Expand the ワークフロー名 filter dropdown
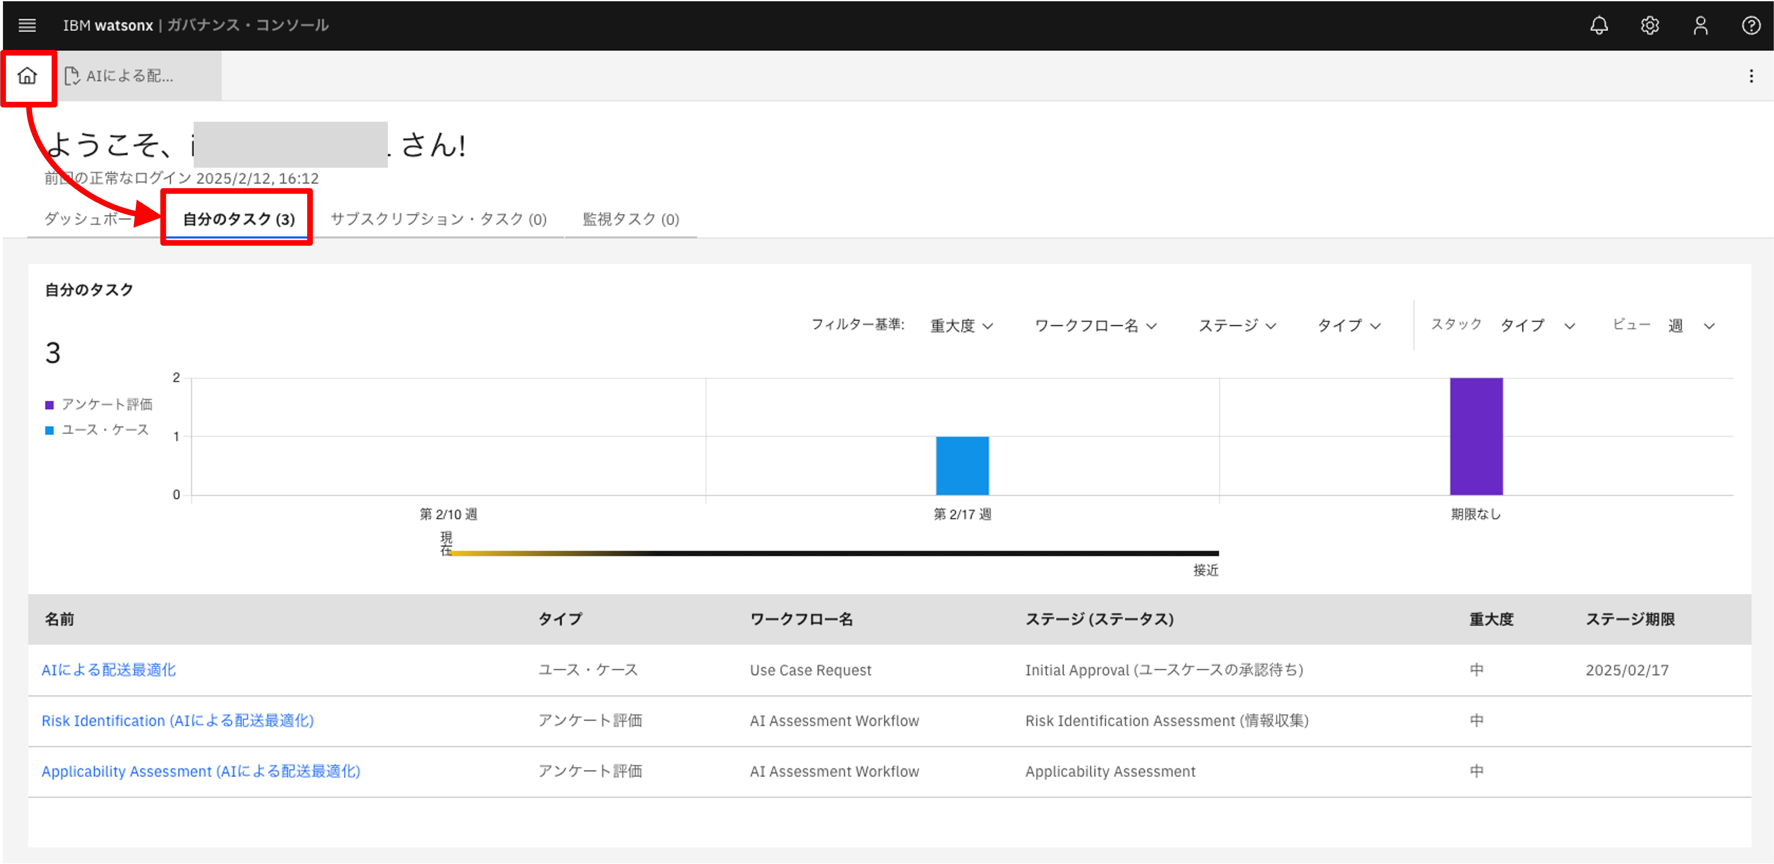The width and height of the screenshot is (1774, 864). (1095, 326)
